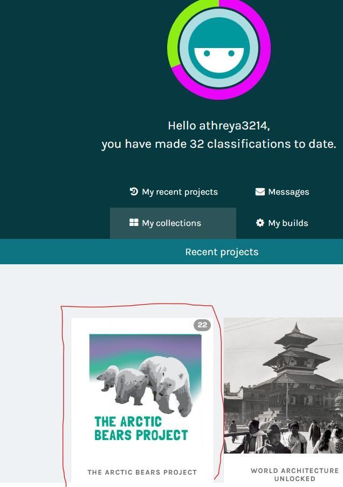Click the Recent projects section header

point(222,252)
